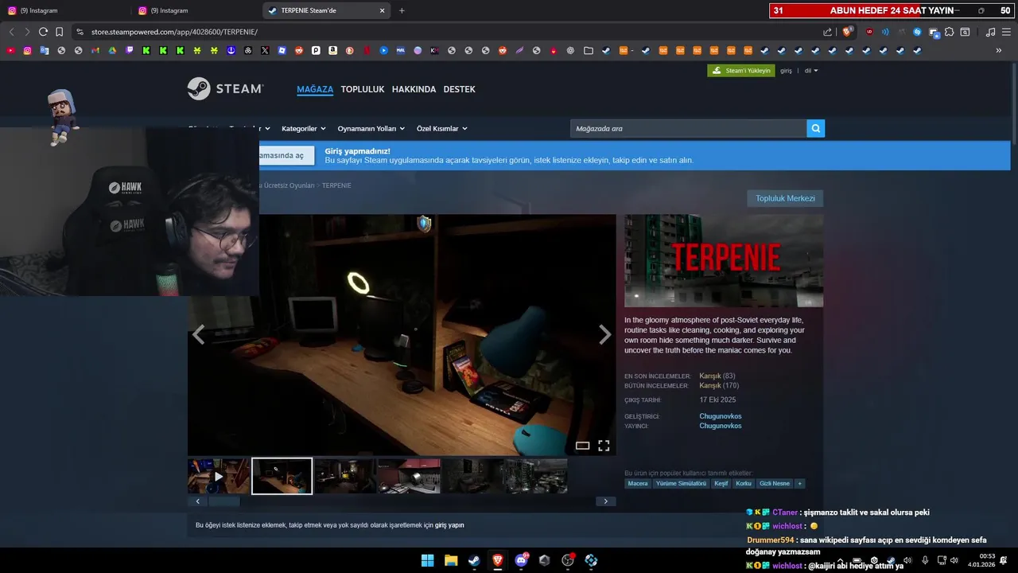1018x573 pixels.
Task: Click the Brave browser taskbar icon
Action: point(498,560)
